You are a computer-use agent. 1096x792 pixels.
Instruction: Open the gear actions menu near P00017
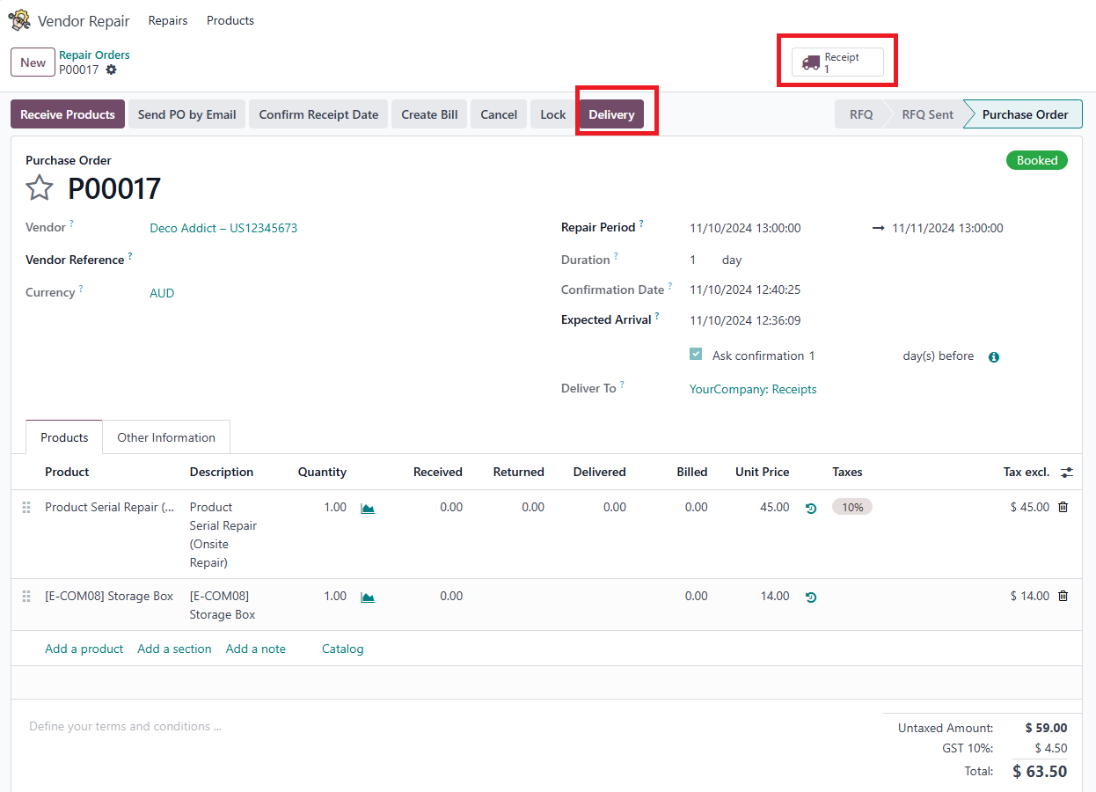click(111, 70)
